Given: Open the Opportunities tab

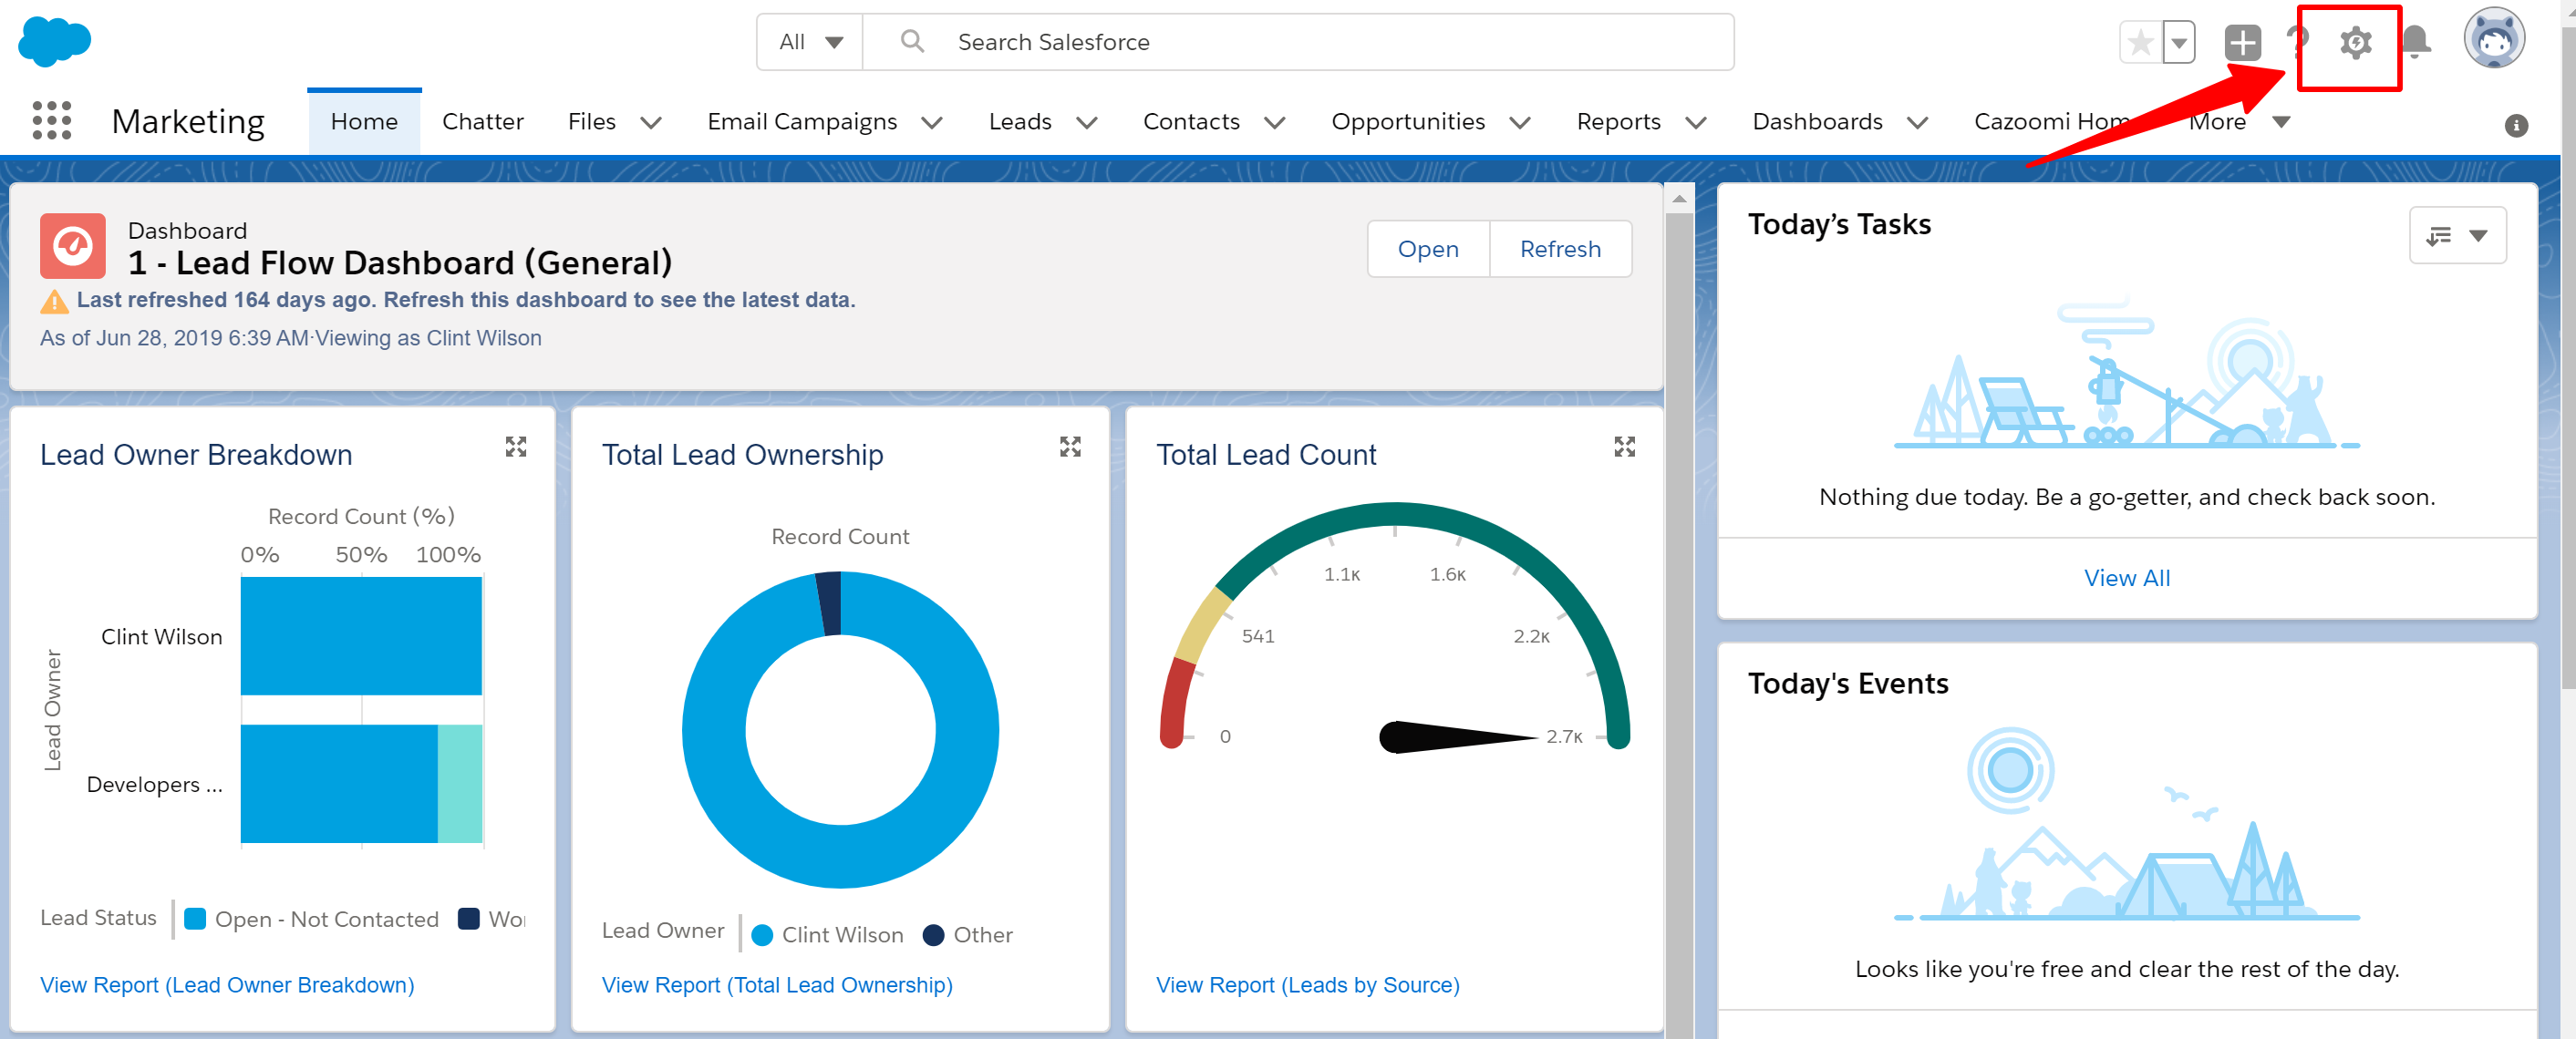Looking at the screenshot, I should click(x=1408, y=122).
